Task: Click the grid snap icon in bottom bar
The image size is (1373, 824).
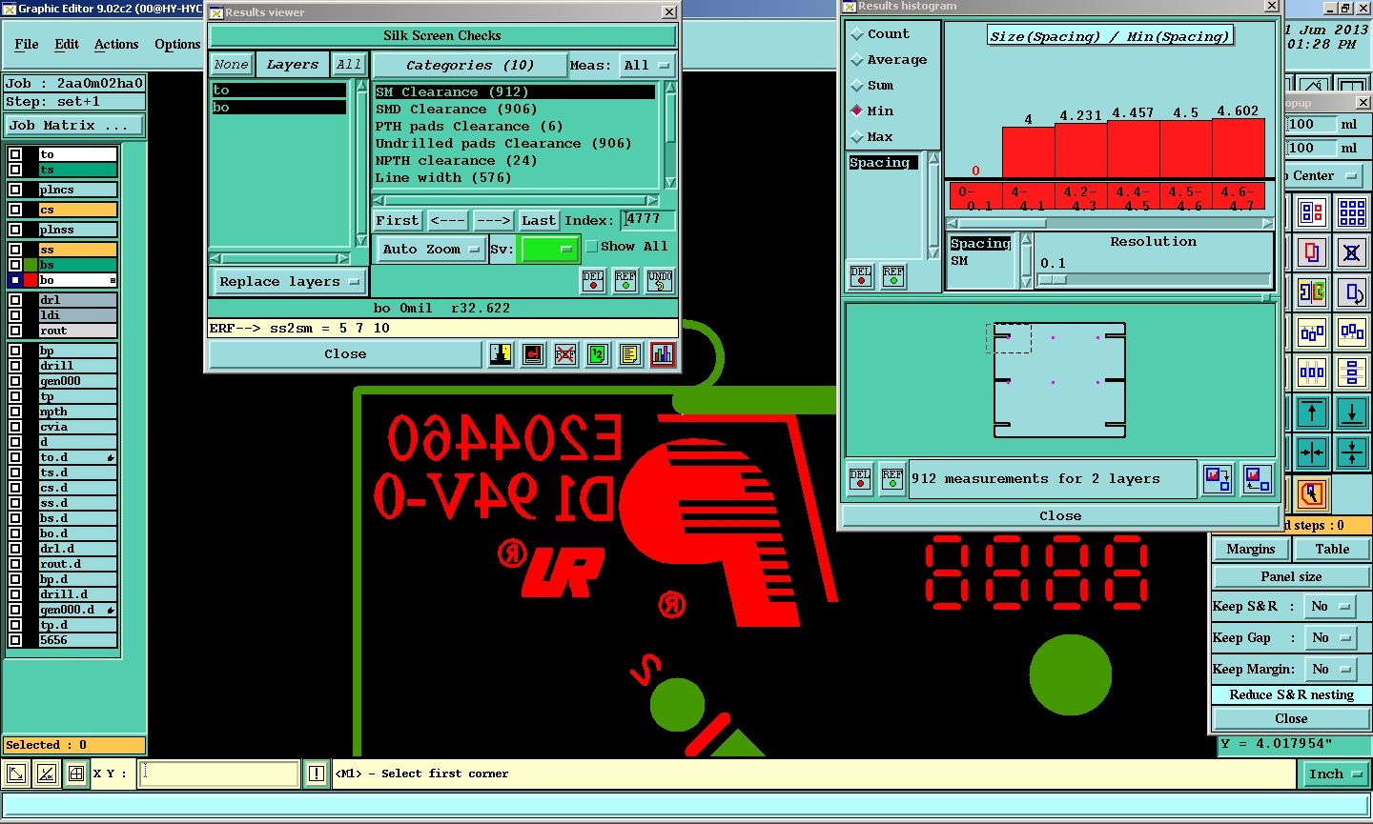Action: coord(76,774)
